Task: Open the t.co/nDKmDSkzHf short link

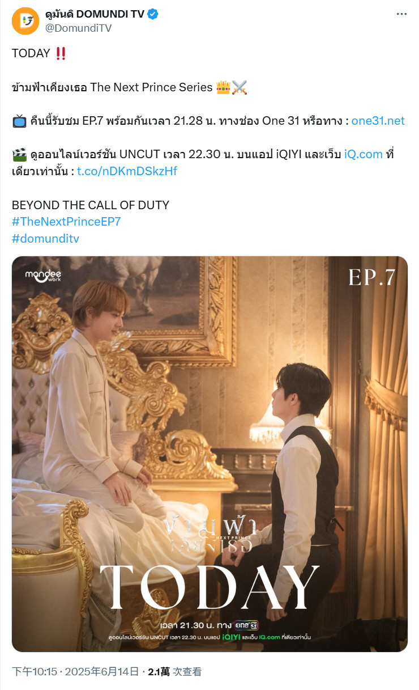Action: (x=127, y=171)
